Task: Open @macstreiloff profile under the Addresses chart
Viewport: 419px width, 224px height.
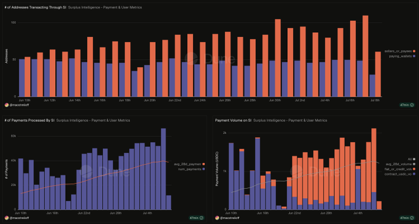Action: 19,105
